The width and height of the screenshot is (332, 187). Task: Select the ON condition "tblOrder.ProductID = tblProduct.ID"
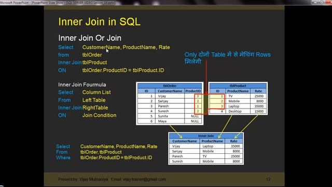tap(123, 70)
